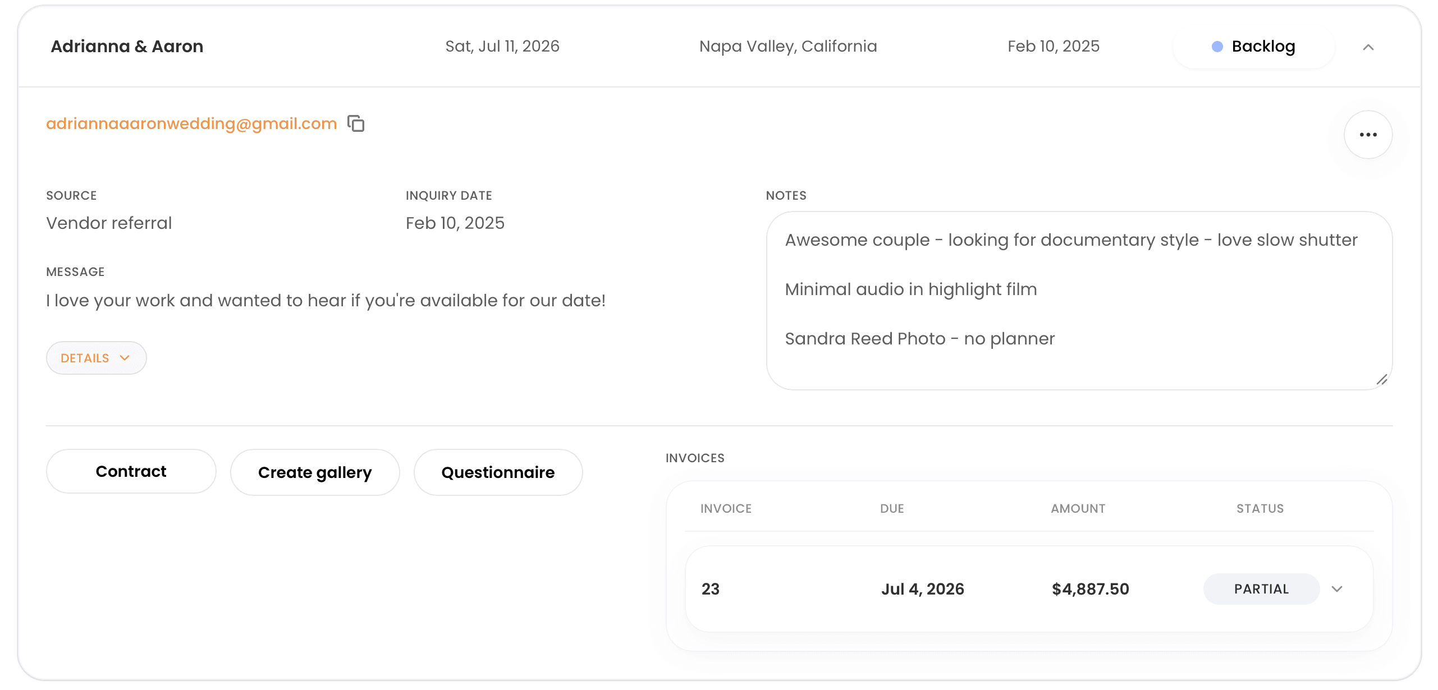Click the $4,887.50 invoice amount
1438x690 pixels.
[x=1090, y=589]
